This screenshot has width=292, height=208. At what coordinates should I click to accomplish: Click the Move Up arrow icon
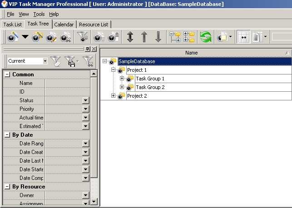(x=144, y=37)
